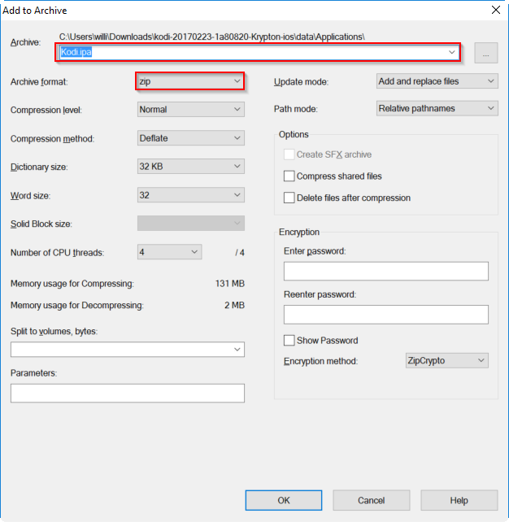The image size is (509, 522).
Task: Click the browse "..." button beside Archive
Action: click(485, 53)
